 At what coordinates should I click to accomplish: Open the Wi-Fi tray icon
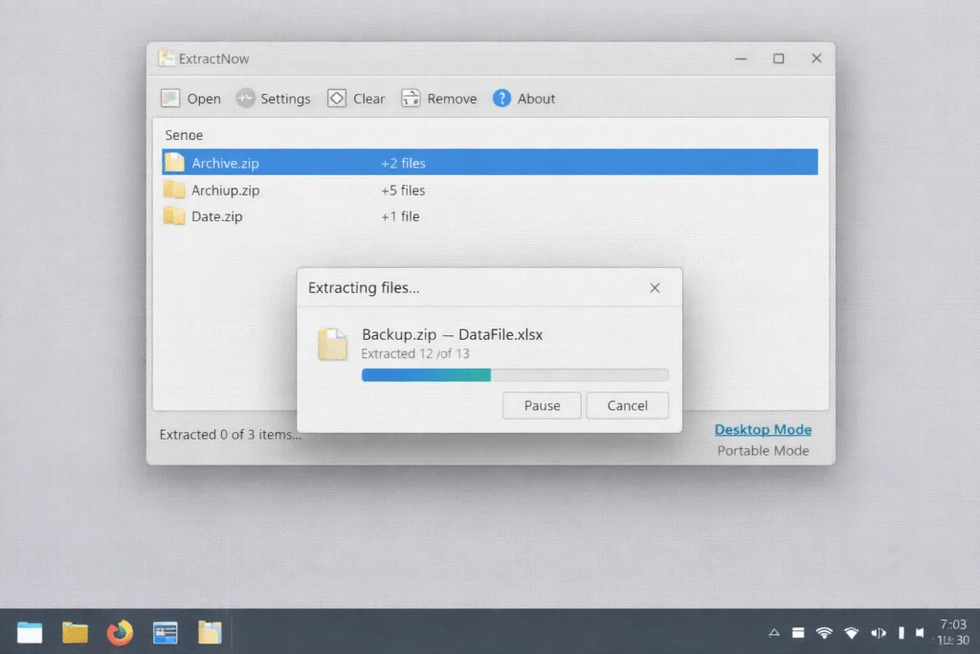point(823,632)
